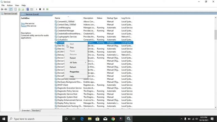This screenshot has width=217, height=122.
Task: Sort by the Name column header
Action: (68, 18)
